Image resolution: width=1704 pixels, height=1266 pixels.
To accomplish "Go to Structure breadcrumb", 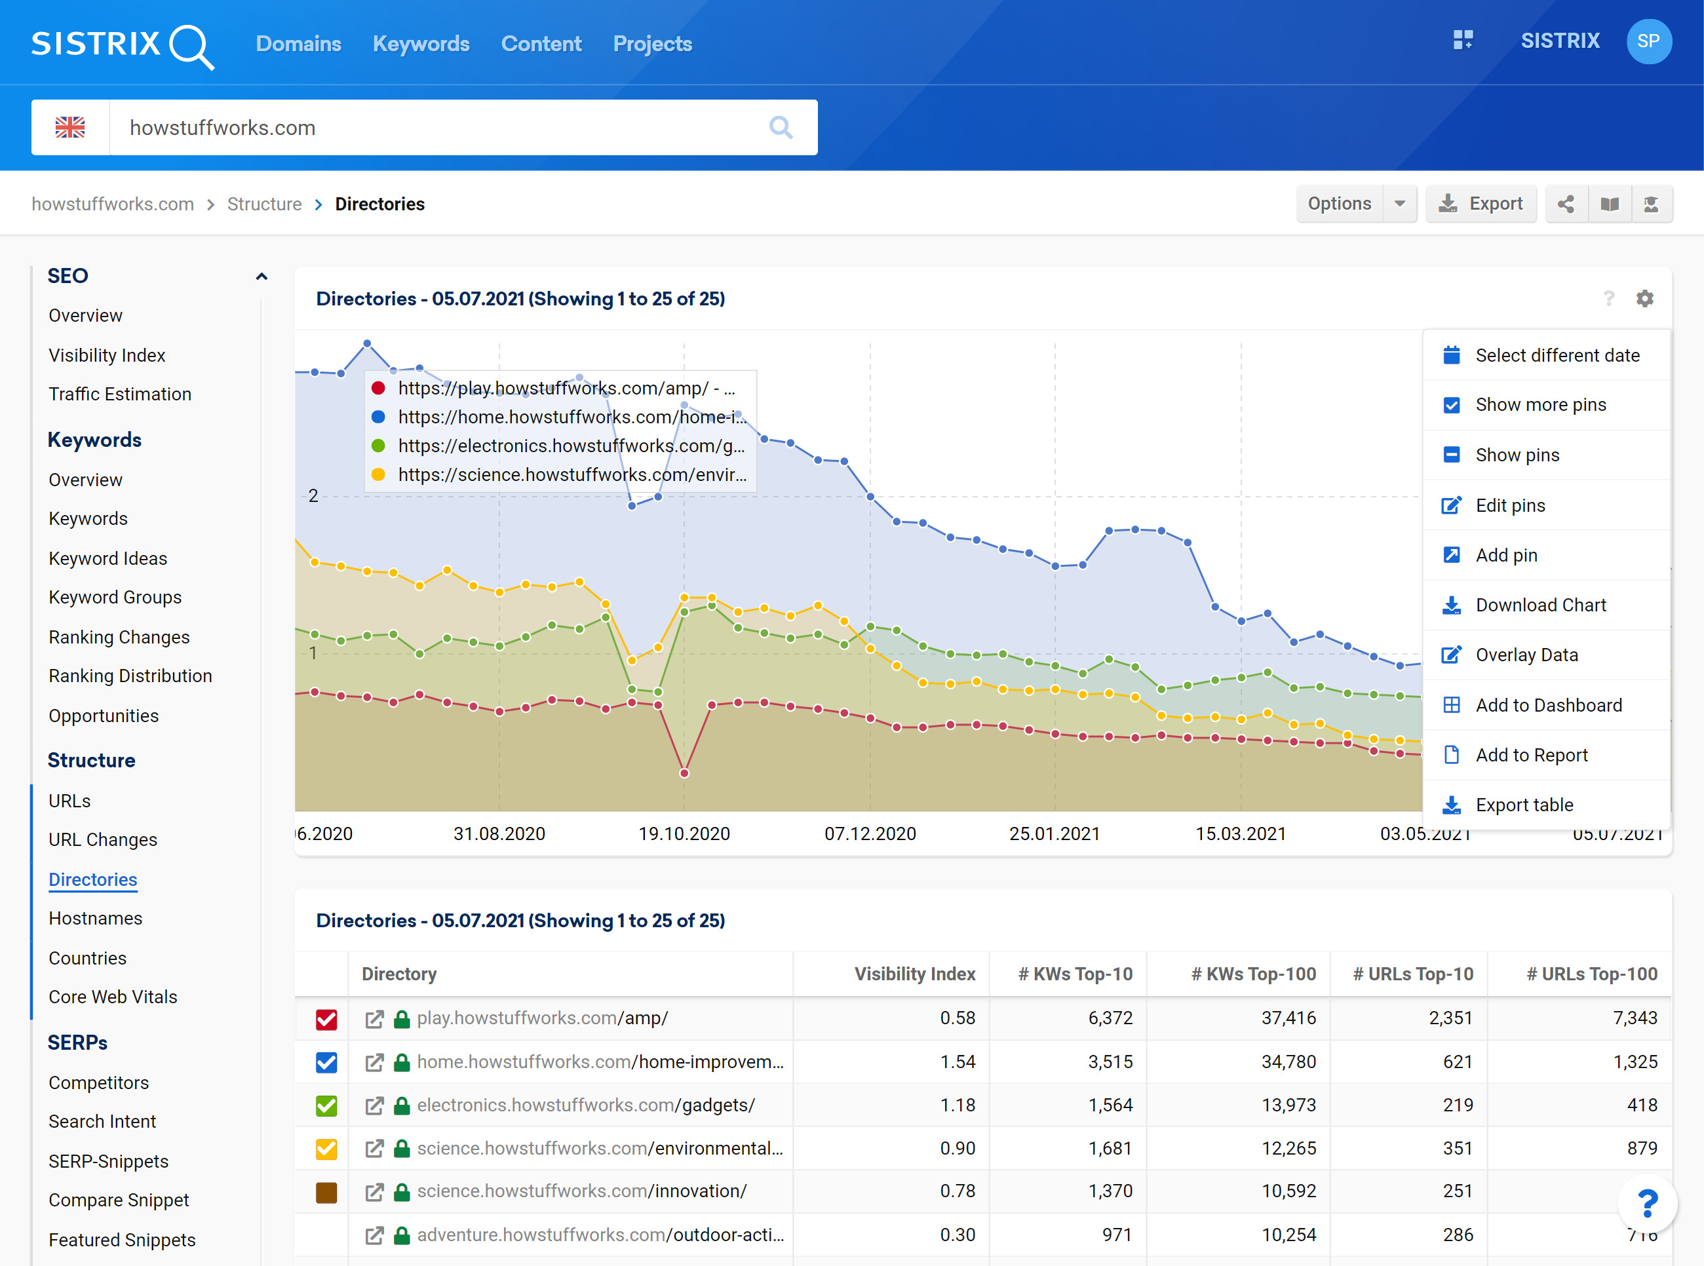I will click(265, 204).
